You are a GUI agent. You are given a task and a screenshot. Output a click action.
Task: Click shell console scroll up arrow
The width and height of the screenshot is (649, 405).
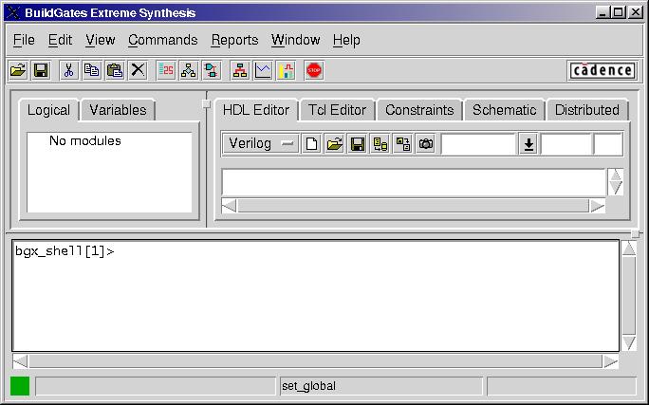629,249
